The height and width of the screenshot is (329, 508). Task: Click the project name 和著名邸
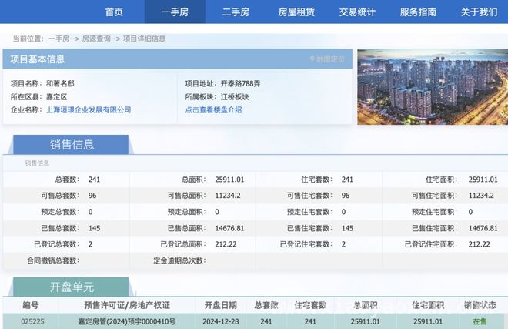click(x=60, y=83)
